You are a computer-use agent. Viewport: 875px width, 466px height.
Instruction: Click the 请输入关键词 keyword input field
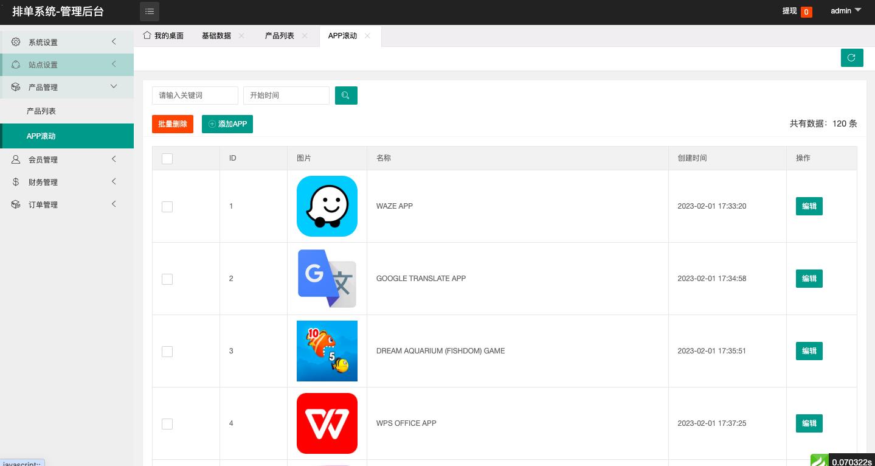pos(195,96)
